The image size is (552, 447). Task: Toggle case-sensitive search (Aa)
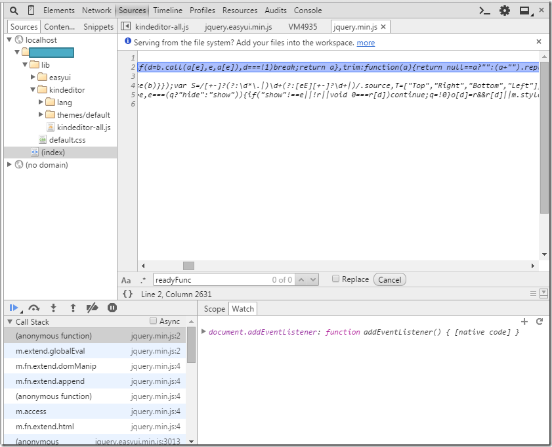pos(126,280)
